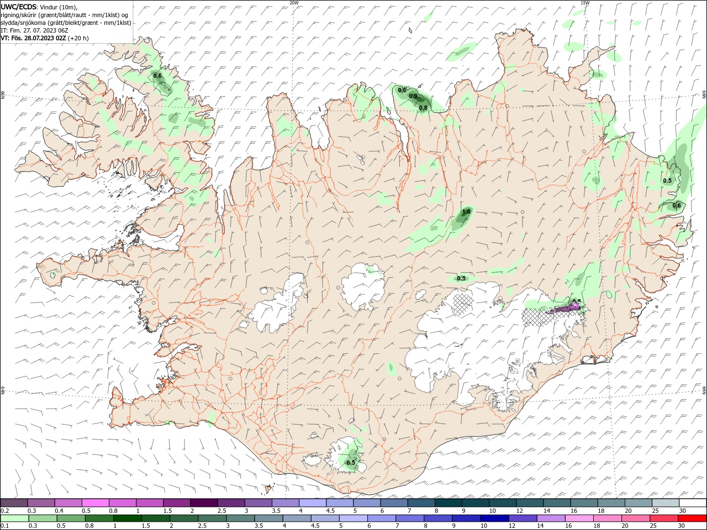Click the 0.6 value in the Westfjords
The width and height of the screenshot is (707, 530).
pyautogui.click(x=157, y=76)
